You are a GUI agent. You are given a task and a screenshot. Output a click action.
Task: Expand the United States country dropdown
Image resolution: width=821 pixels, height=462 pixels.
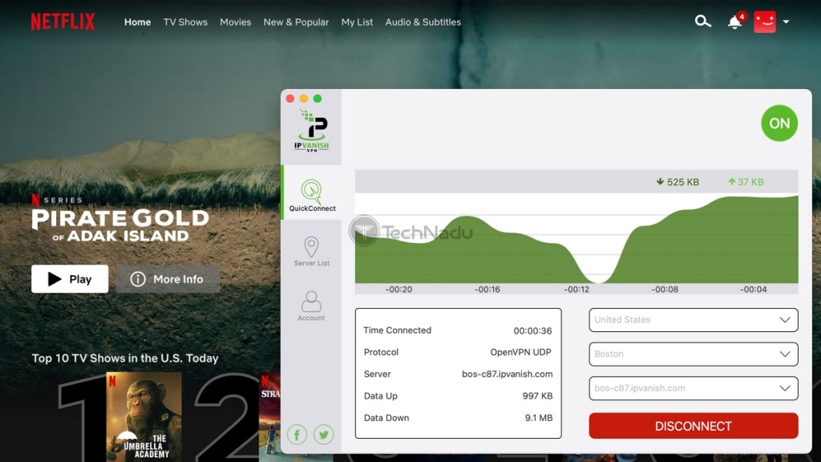point(694,319)
